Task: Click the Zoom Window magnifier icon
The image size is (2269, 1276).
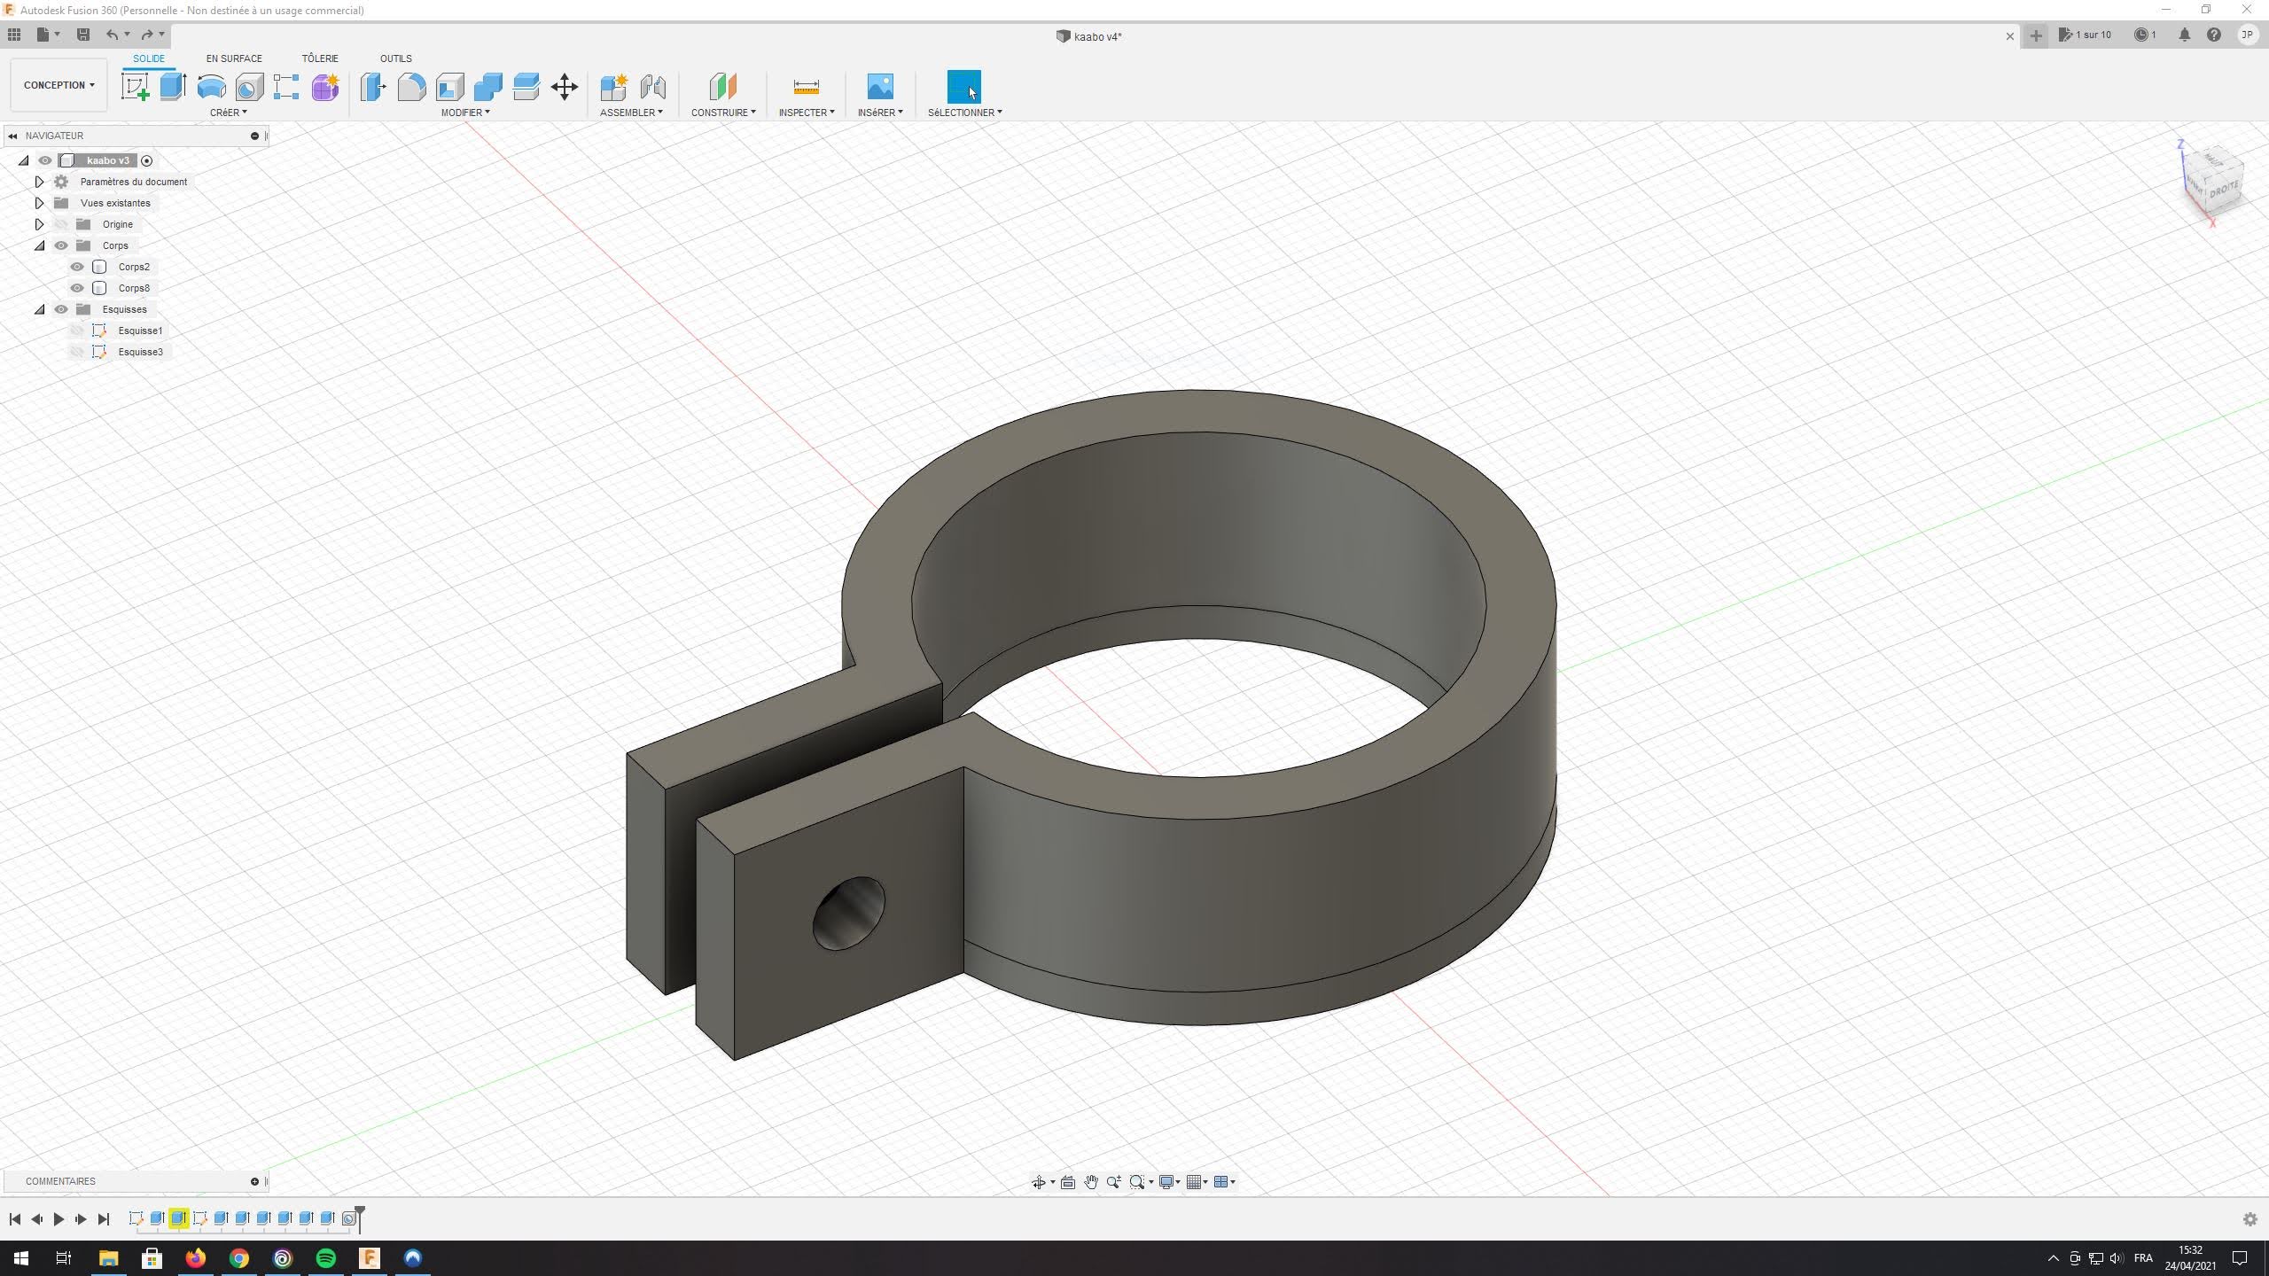Action: pos(1137,1182)
